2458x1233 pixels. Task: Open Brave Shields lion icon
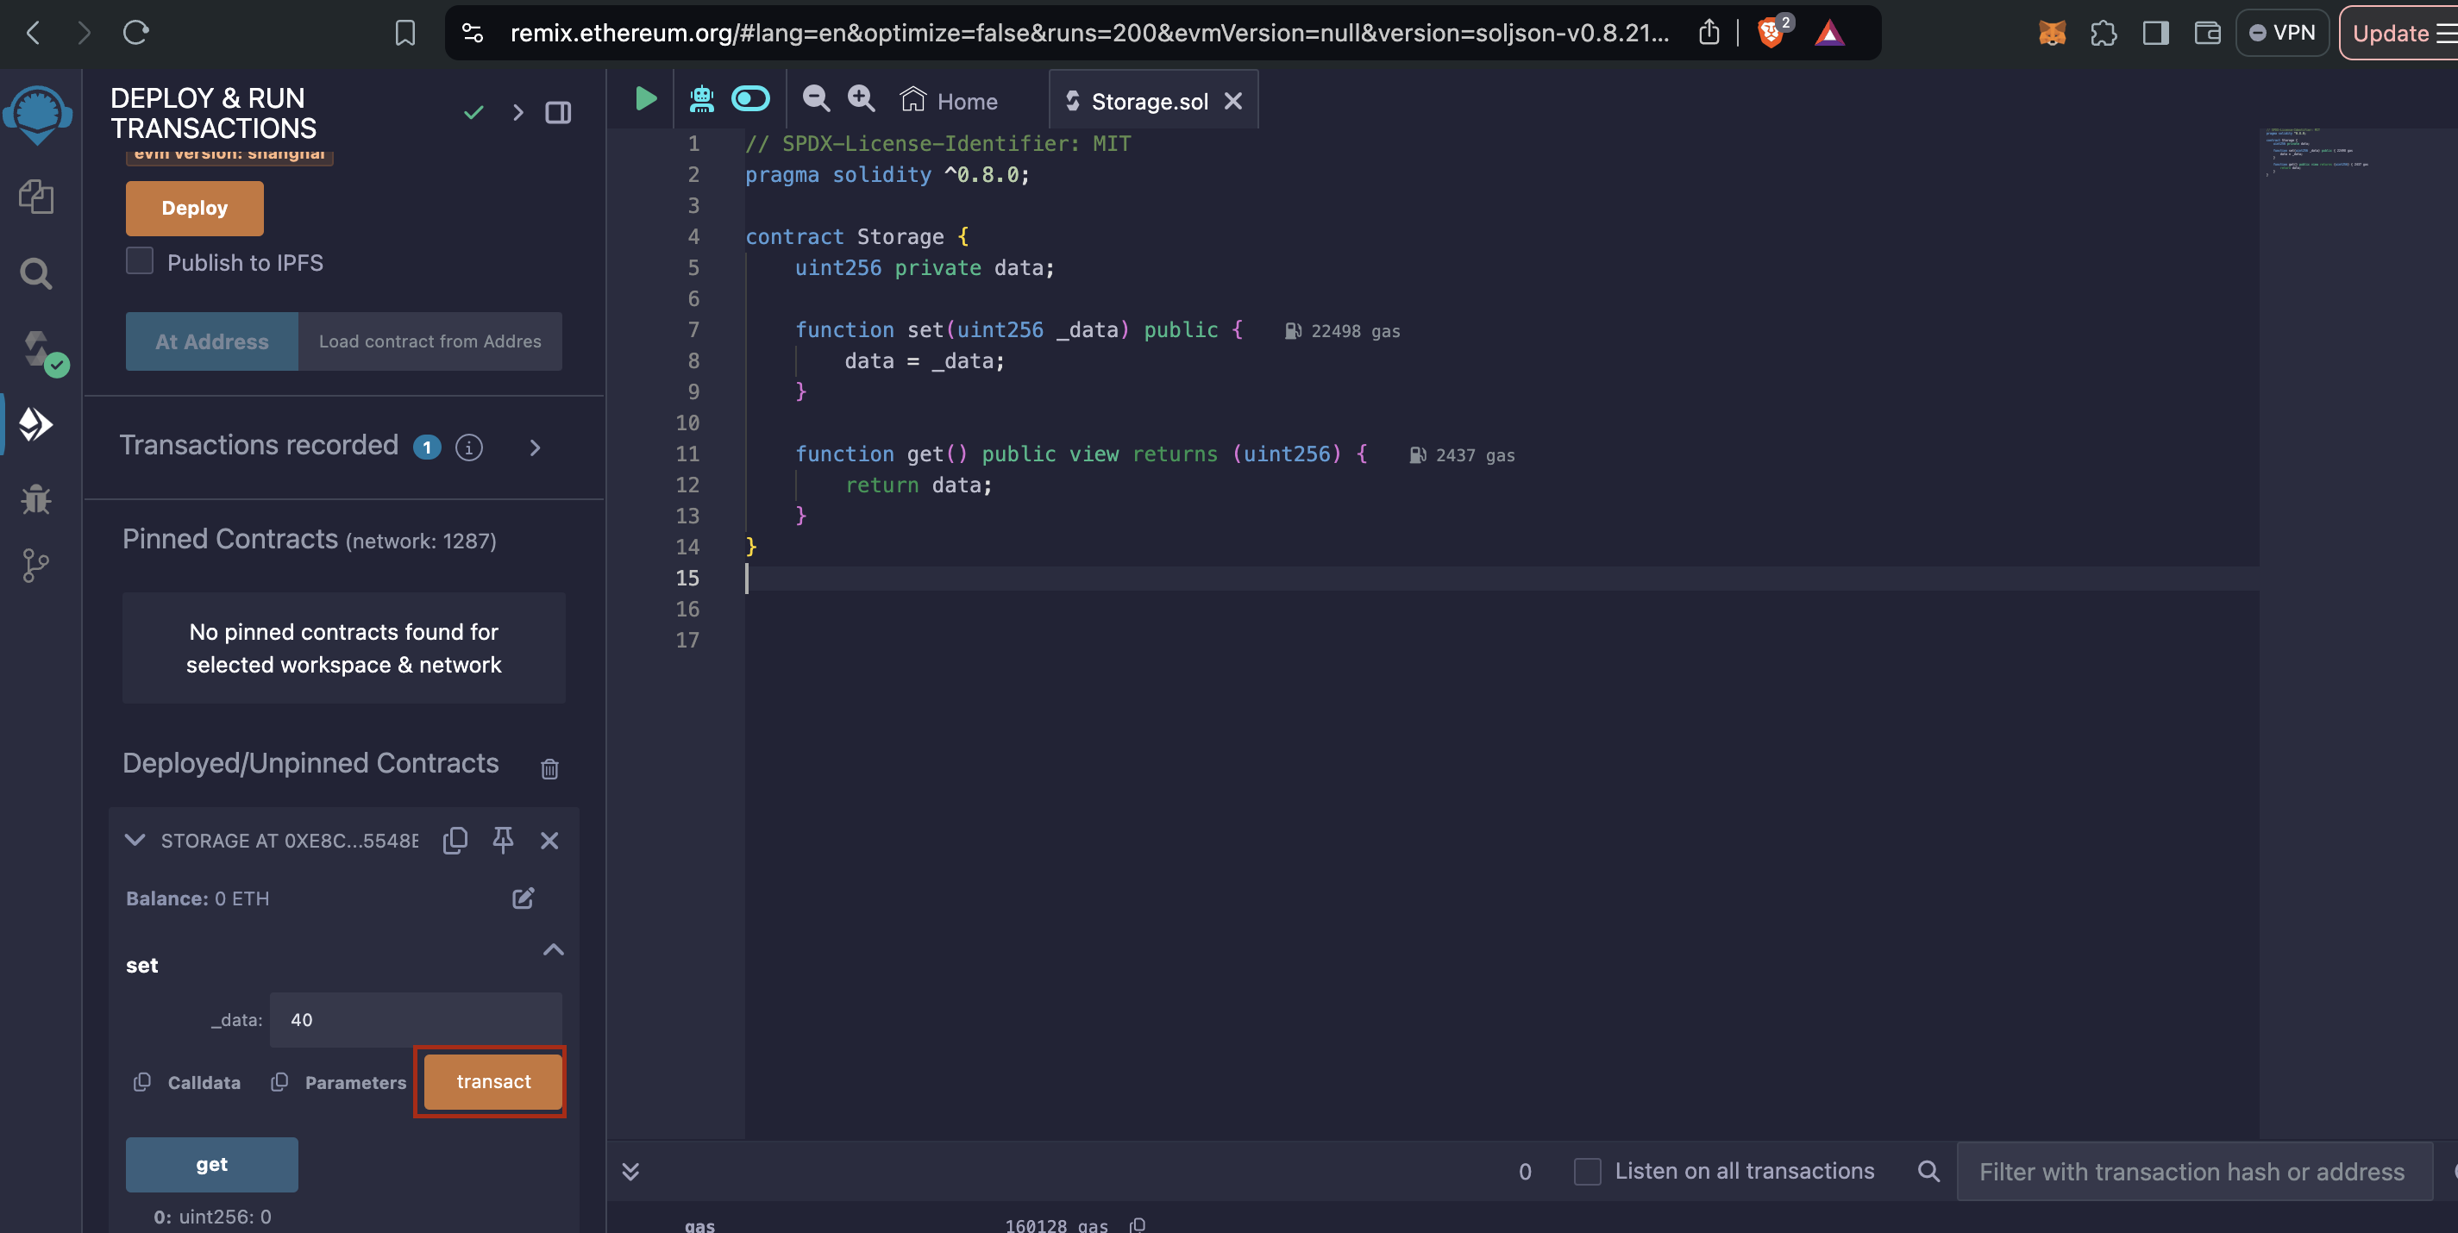coord(1772,34)
